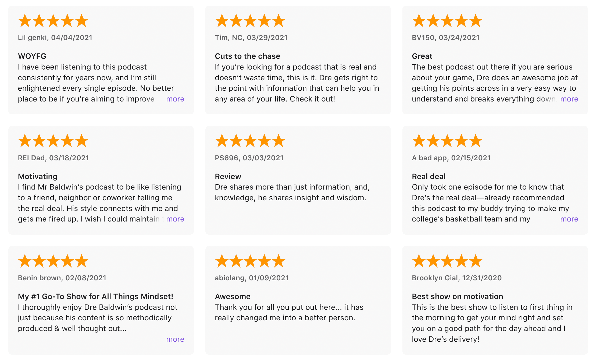Click the "Best show on motivation" title
Image resolution: width=600 pixels, height=363 pixels.
coord(457,296)
